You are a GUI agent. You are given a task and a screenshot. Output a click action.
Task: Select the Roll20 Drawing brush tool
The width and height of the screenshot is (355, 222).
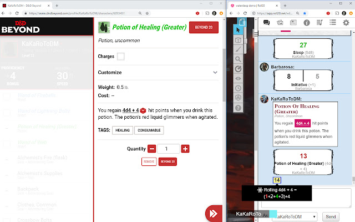[x=238, y=49]
